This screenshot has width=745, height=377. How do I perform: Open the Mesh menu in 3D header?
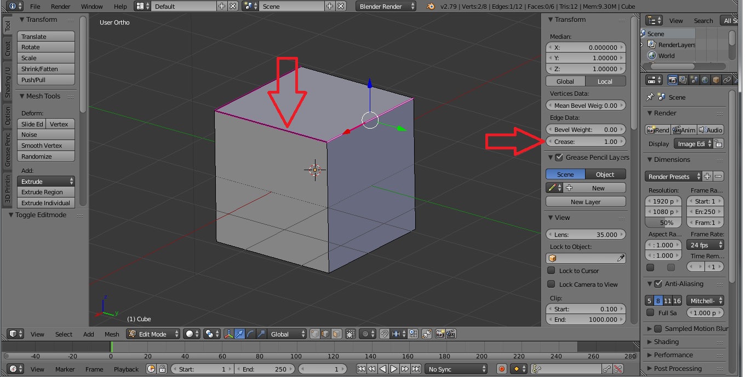pos(112,334)
